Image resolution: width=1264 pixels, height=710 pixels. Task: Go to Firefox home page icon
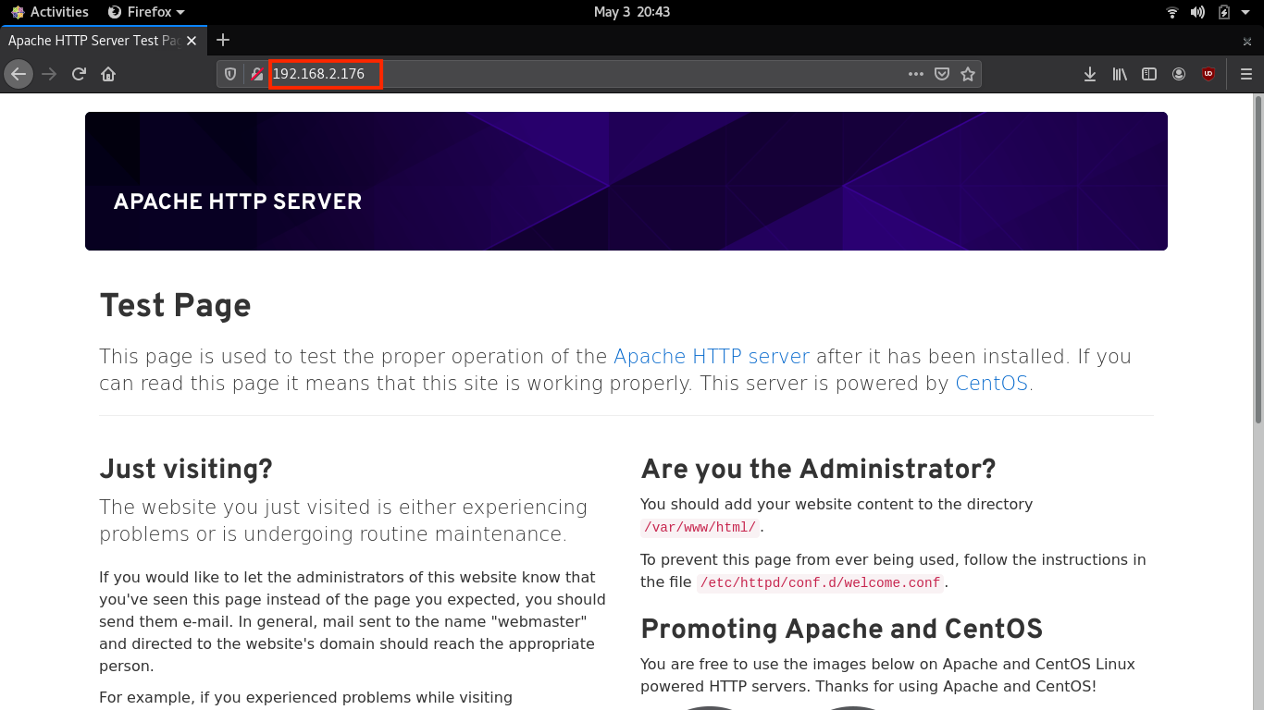(x=108, y=74)
